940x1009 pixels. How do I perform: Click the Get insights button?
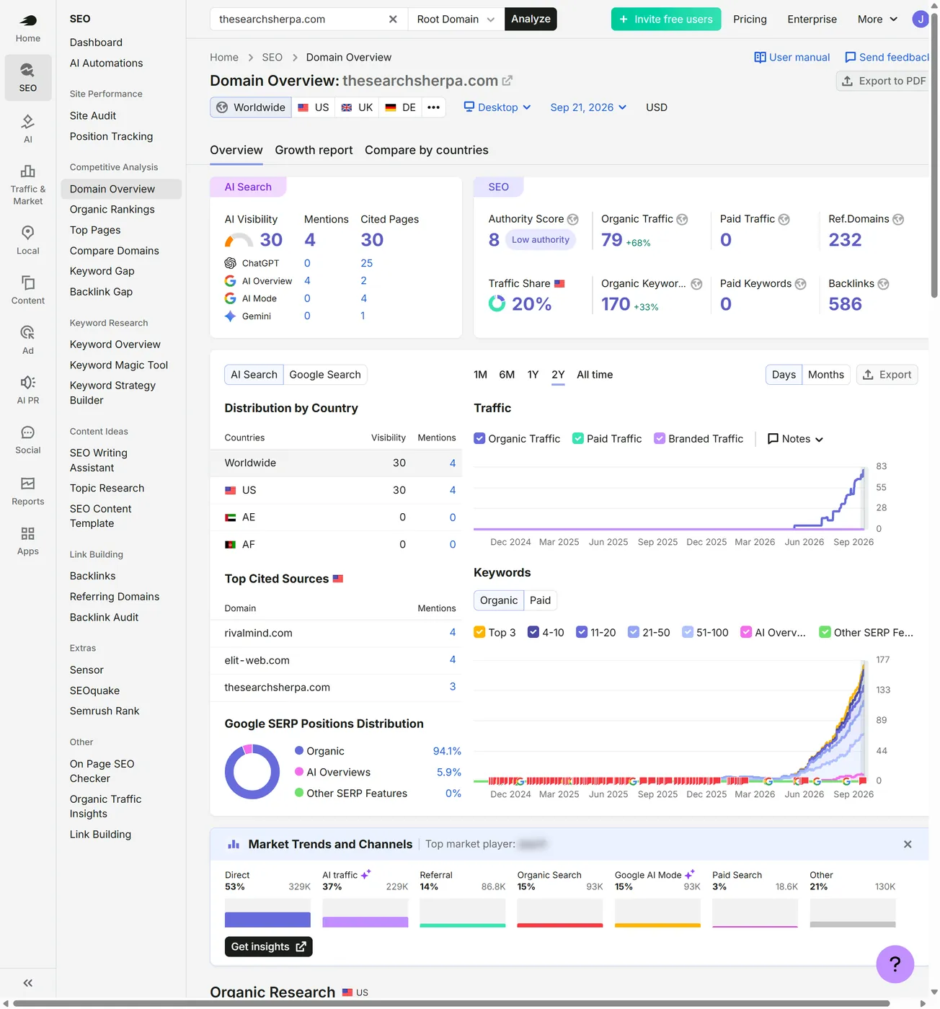point(268,946)
